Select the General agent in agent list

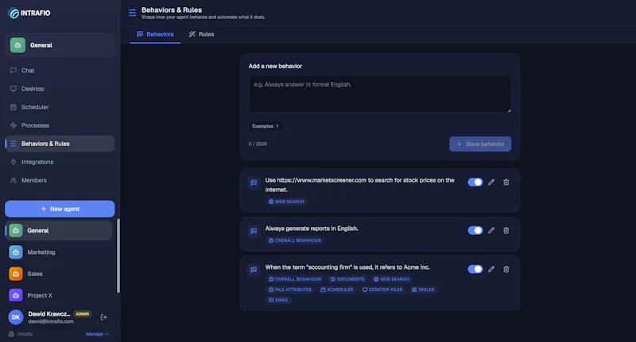click(x=59, y=231)
